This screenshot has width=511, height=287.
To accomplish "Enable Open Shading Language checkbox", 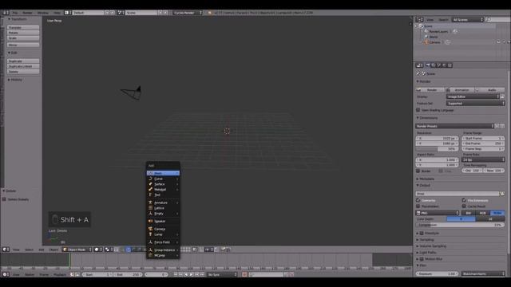I will 418,110.
